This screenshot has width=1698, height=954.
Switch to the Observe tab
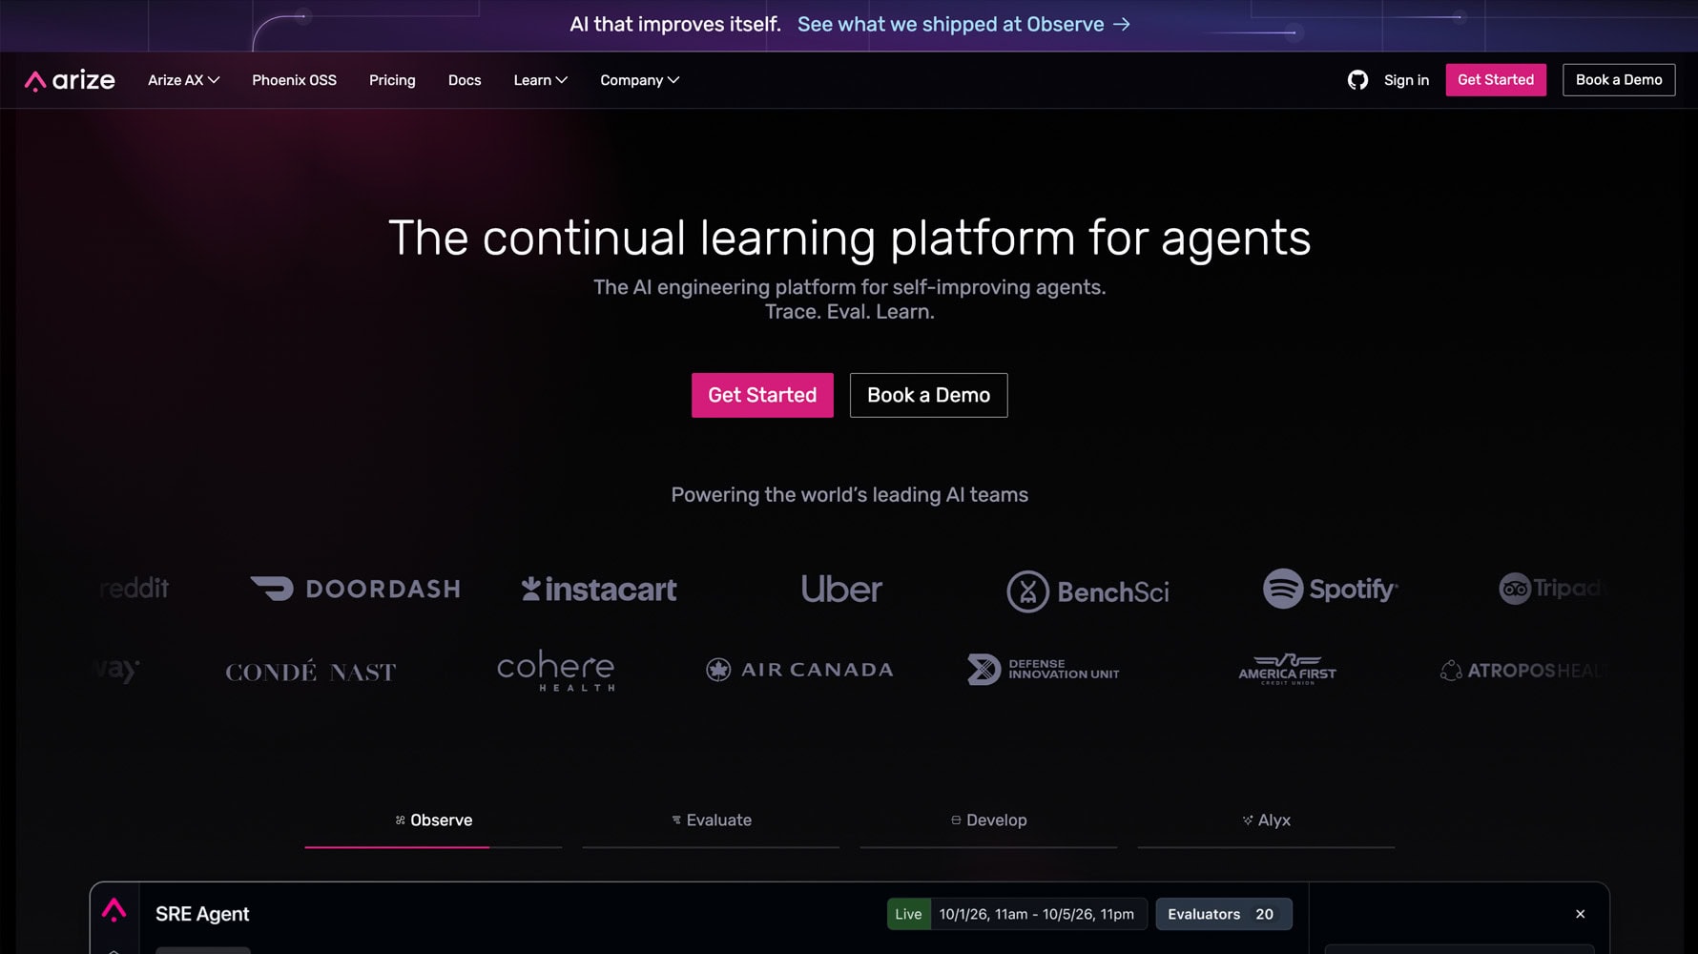point(433,820)
